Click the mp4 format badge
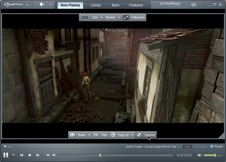The image size is (226, 162). click(187, 147)
